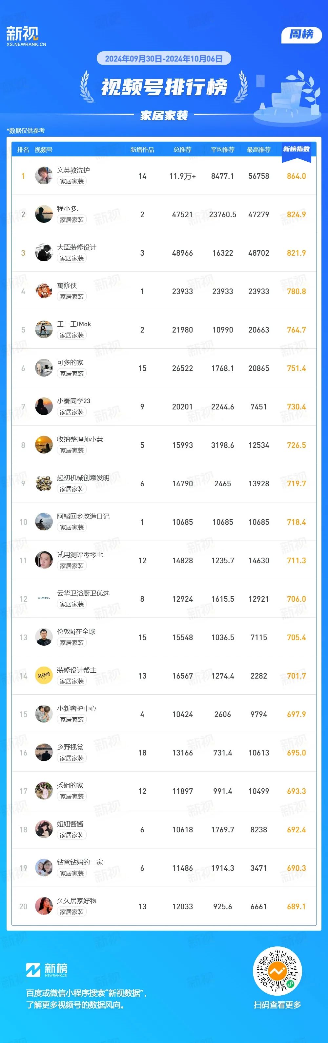
Task: Open the avatar of 文英教洗护
Action: (x=44, y=175)
